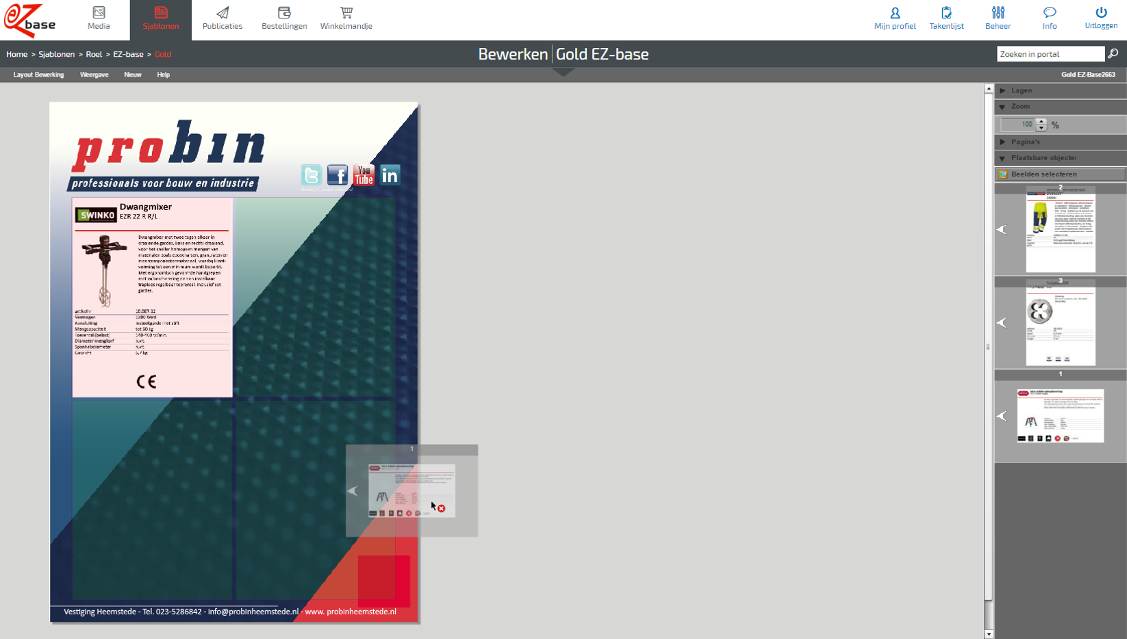Click the Twitter icon on the flyer

(312, 175)
